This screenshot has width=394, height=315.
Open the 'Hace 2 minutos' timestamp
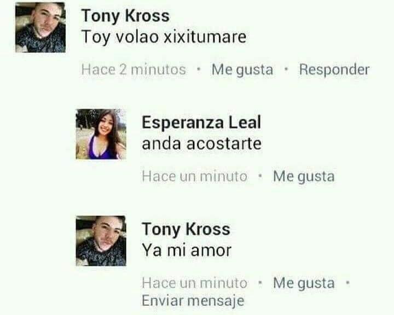tap(134, 69)
